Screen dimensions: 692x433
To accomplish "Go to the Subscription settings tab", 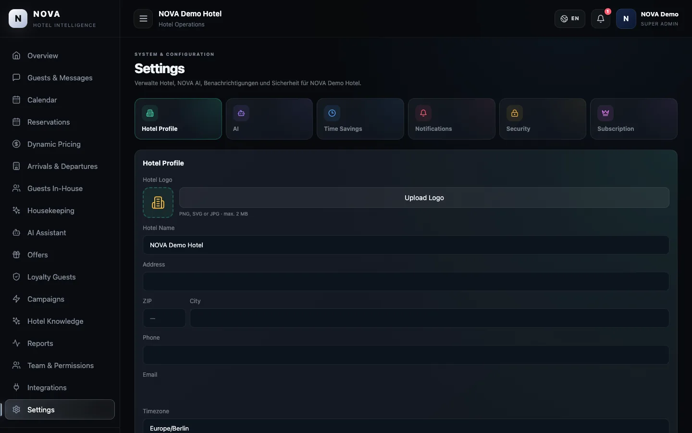I will (x=634, y=119).
